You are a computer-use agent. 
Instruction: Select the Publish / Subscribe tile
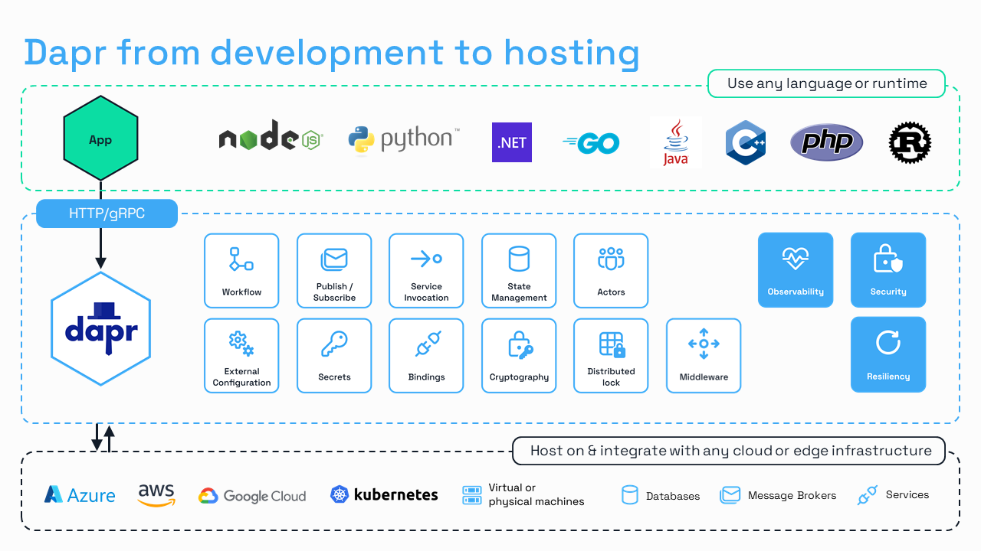click(334, 271)
